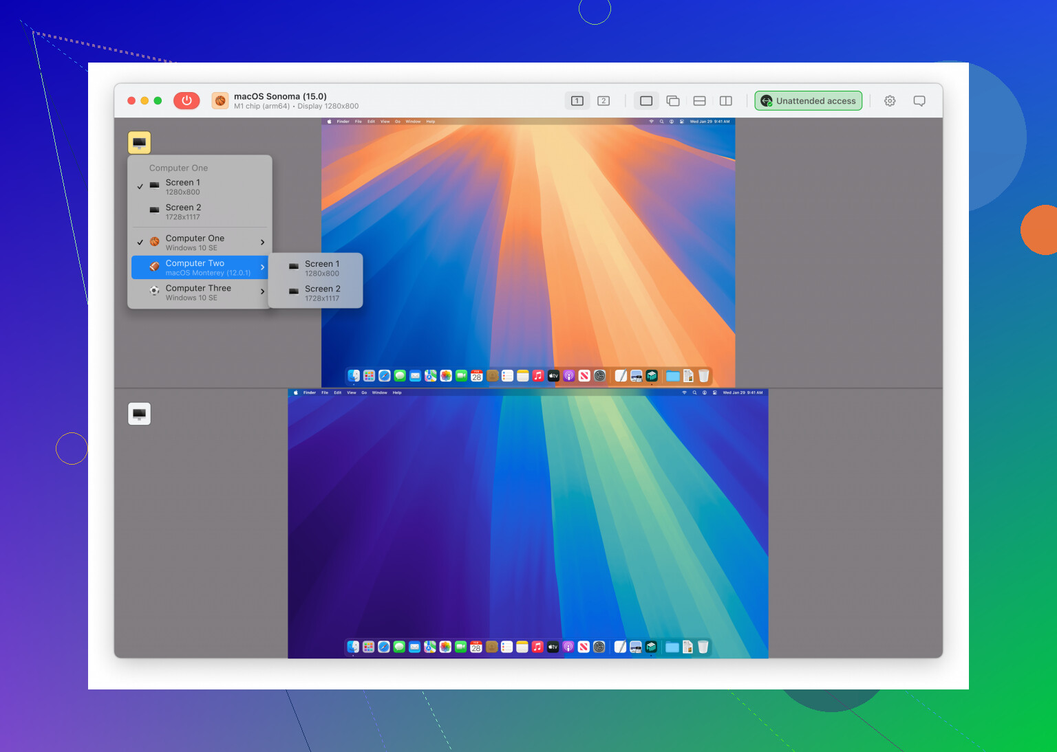Expand Computer One submenu chevron
1057x752 pixels.
pos(262,242)
